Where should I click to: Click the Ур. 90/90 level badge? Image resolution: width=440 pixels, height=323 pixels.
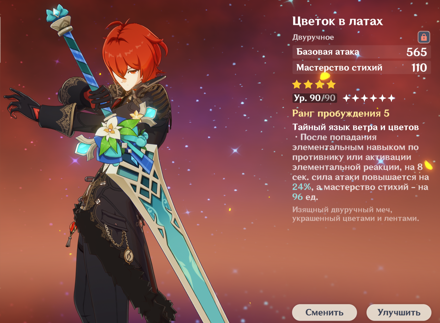(315, 98)
